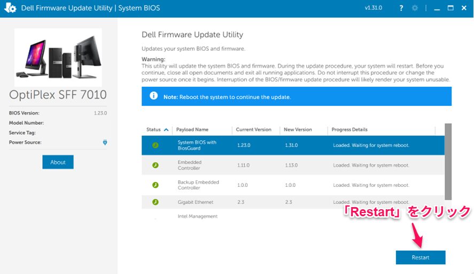Click Backup Embedded Controller status icon
Viewport: 474px width, 274px height.
point(155,185)
